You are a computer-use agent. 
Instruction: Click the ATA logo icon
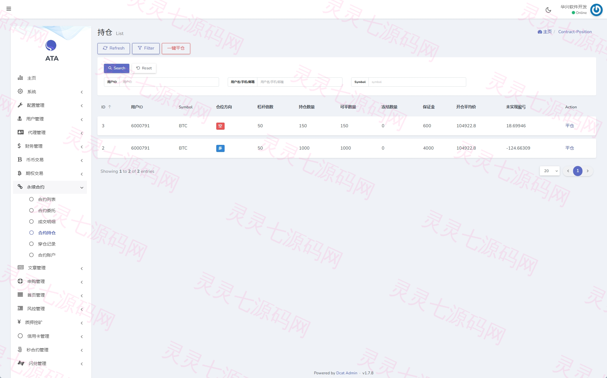[51, 46]
